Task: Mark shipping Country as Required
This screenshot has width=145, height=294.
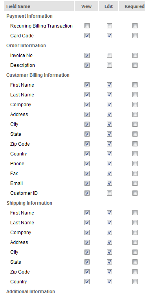Action: pos(135,282)
